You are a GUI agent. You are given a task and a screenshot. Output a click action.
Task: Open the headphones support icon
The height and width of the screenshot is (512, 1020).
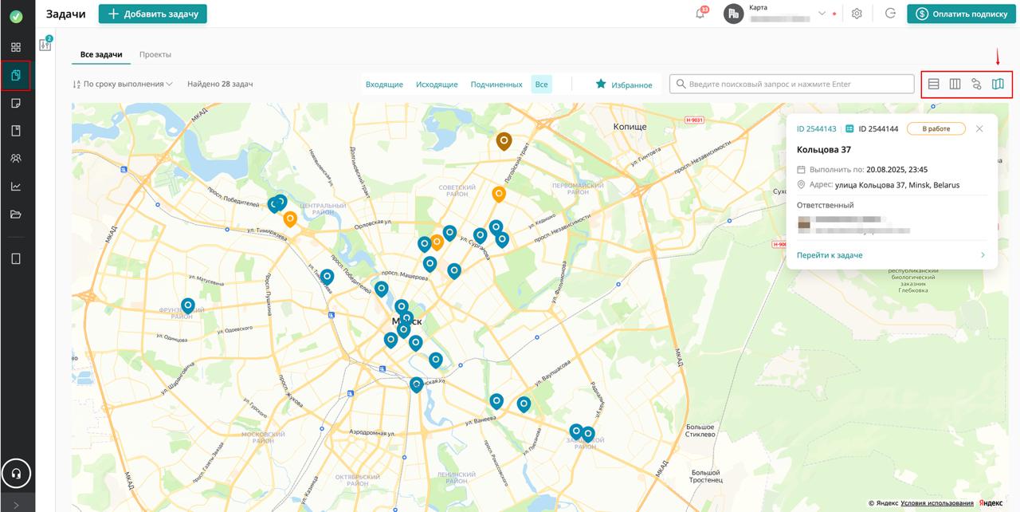click(x=16, y=473)
